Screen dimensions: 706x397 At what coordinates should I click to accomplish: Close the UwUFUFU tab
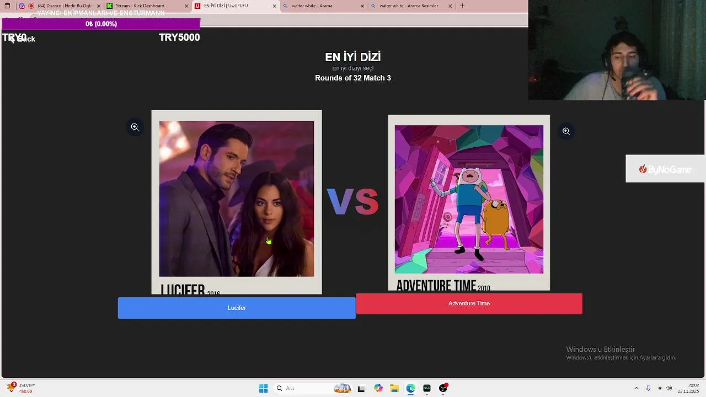tap(275, 6)
